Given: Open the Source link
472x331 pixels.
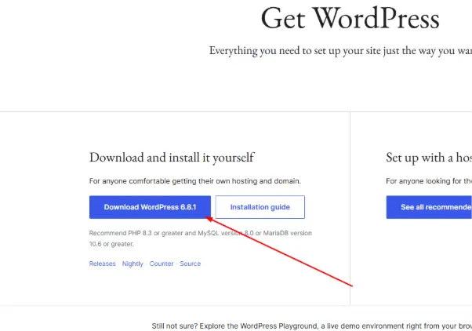Looking at the screenshot, I should [191, 264].
